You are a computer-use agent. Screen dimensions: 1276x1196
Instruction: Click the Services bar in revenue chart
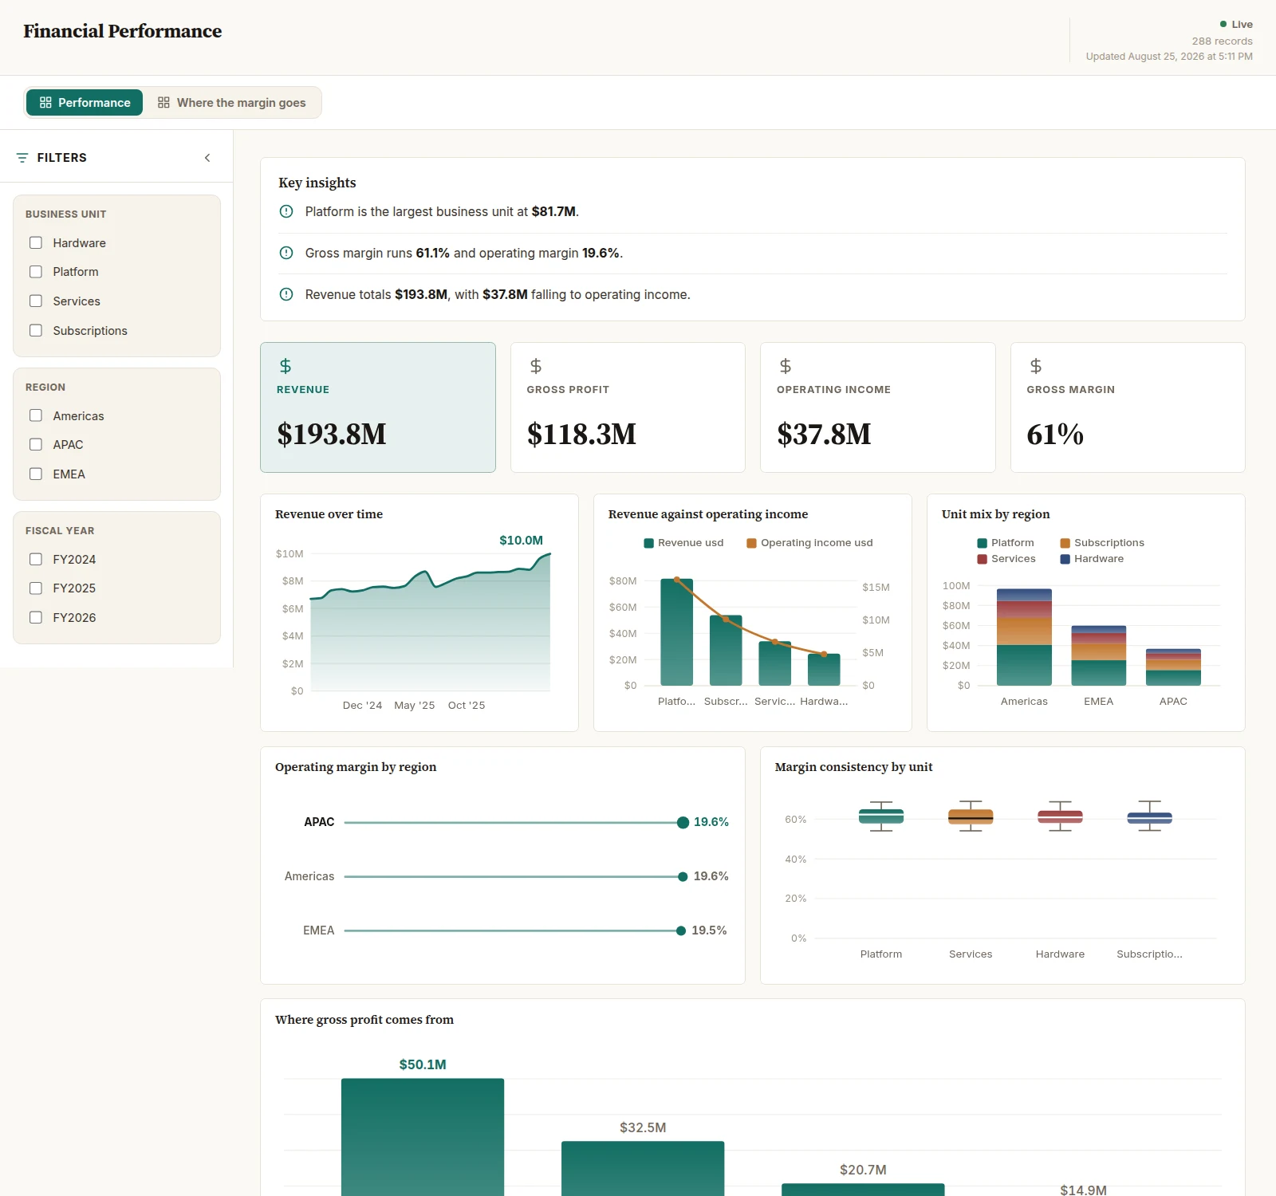774,663
